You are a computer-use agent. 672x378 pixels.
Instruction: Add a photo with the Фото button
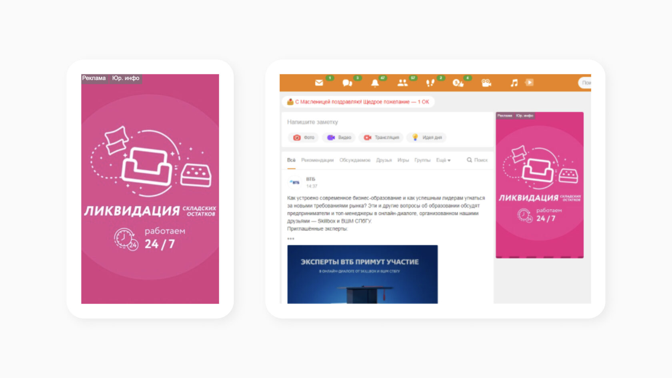[x=303, y=138]
